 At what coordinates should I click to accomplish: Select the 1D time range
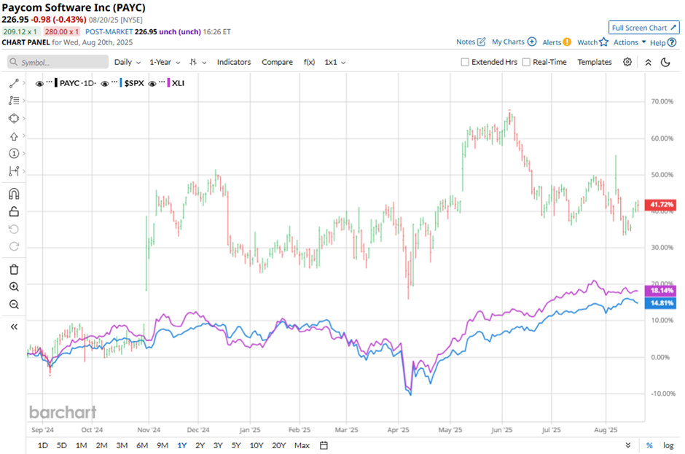pos(42,445)
